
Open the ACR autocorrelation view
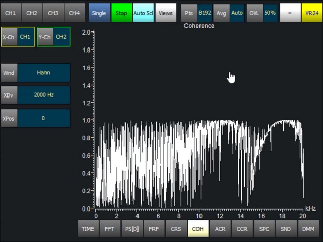(x=220, y=228)
